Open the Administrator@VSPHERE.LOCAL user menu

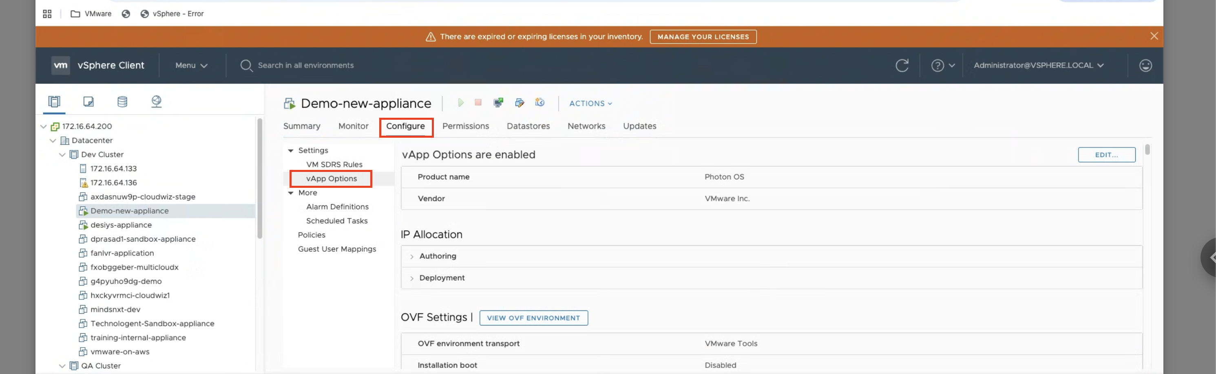[x=1038, y=66]
